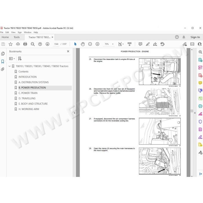Switch to the Tools tab
The image size is (203, 203).
point(17,37)
